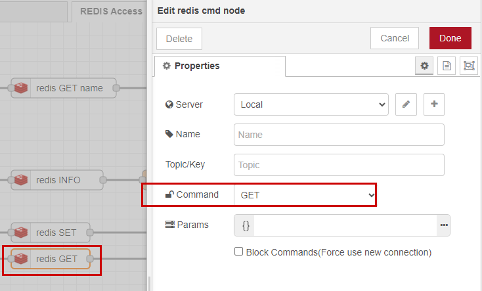Open the Server dropdown showing Local

tap(311, 104)
